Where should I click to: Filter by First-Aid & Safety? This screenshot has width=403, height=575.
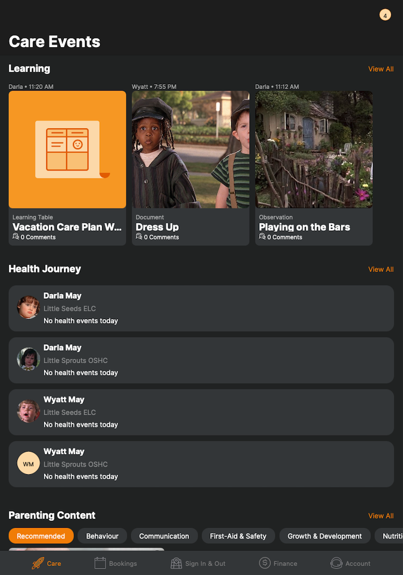(238, 536)
